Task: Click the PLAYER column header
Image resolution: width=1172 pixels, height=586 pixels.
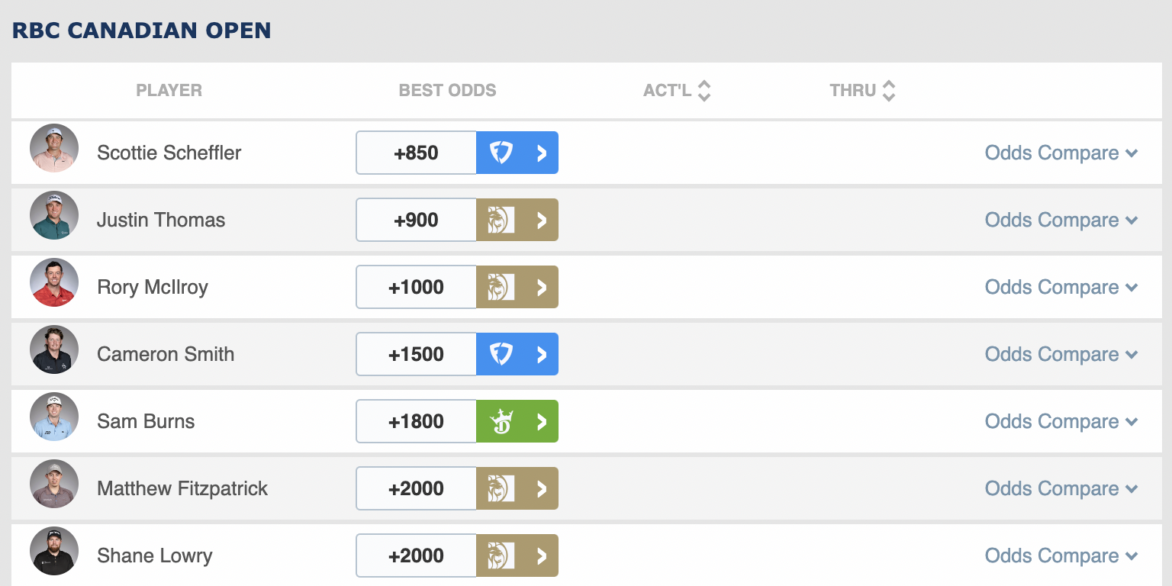Action: click(x=169, y=90)
